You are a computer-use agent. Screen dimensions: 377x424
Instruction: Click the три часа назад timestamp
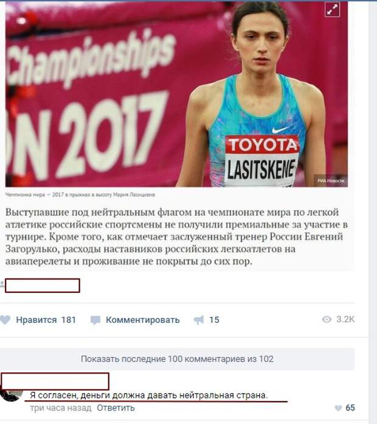(x=61, y=408)
